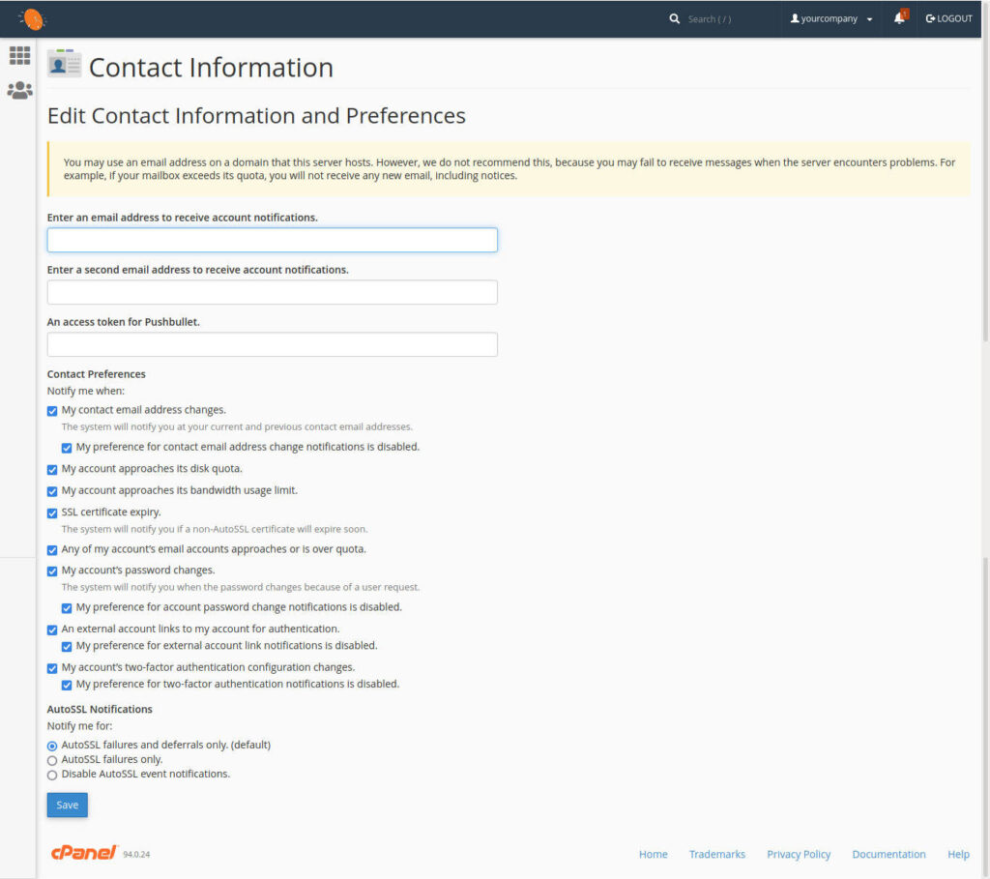Click the 'Contact Preferences' heading text
Viewport: 990px width, 879px height.
(x=96, y=374)
